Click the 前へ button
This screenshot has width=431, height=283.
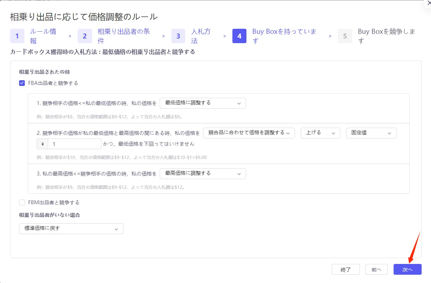[x=377, y=270]
